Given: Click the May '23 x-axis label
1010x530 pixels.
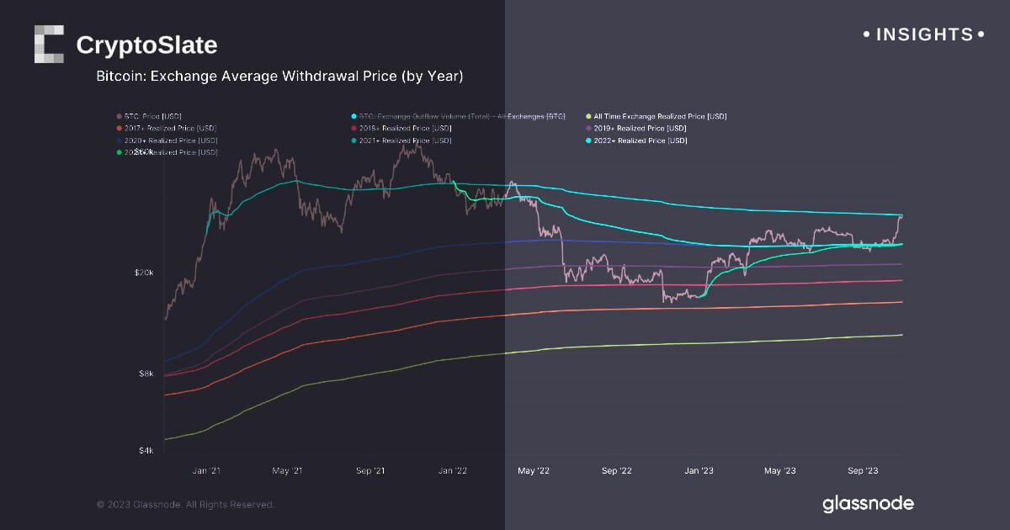Looking at the screenshot, I should 779,471.
